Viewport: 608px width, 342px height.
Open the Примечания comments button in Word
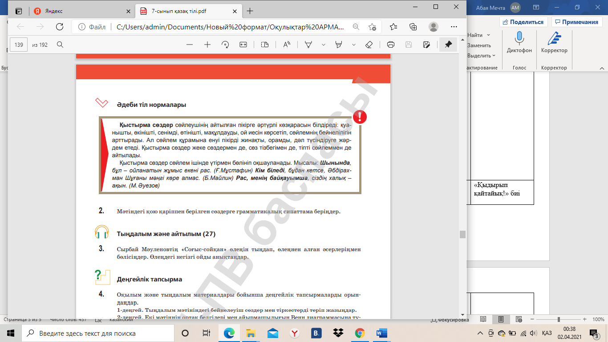(x=576, y=22)
